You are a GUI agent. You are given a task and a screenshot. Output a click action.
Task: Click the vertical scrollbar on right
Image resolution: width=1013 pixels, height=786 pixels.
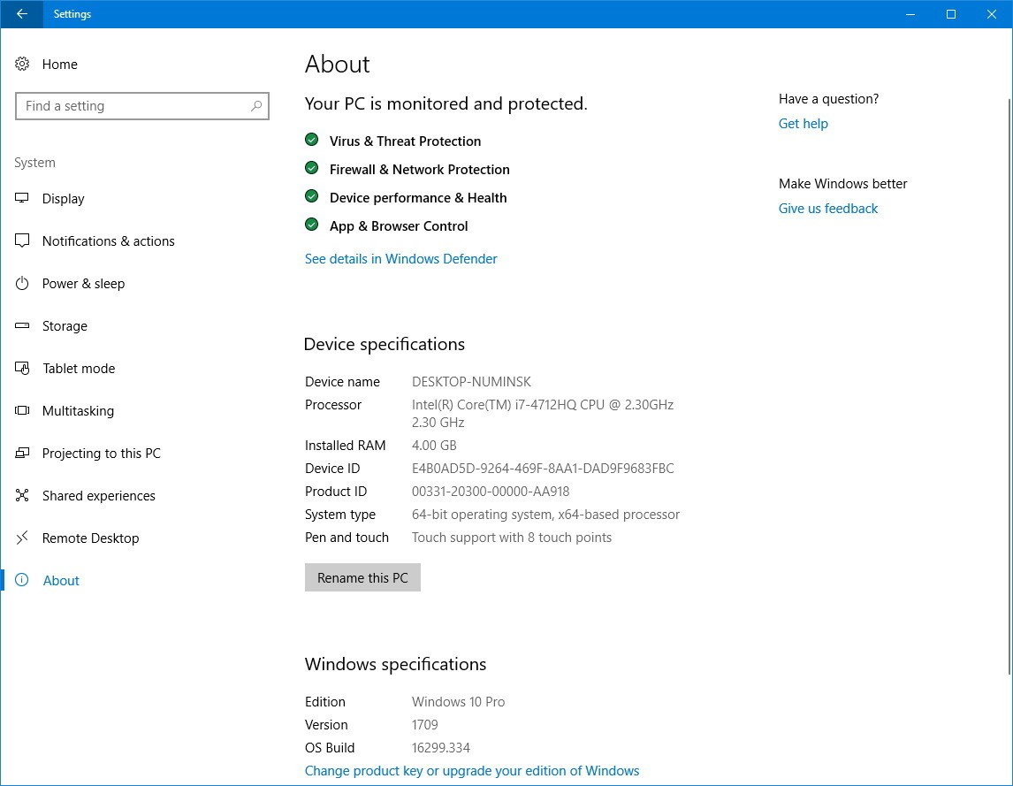tap(1009, 385)
